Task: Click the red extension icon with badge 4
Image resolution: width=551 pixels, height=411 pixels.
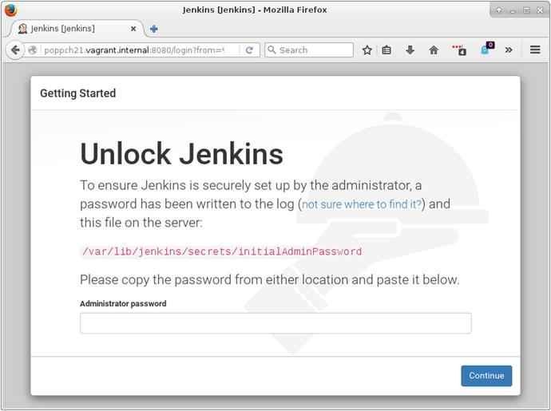Action: pos(459,49)
